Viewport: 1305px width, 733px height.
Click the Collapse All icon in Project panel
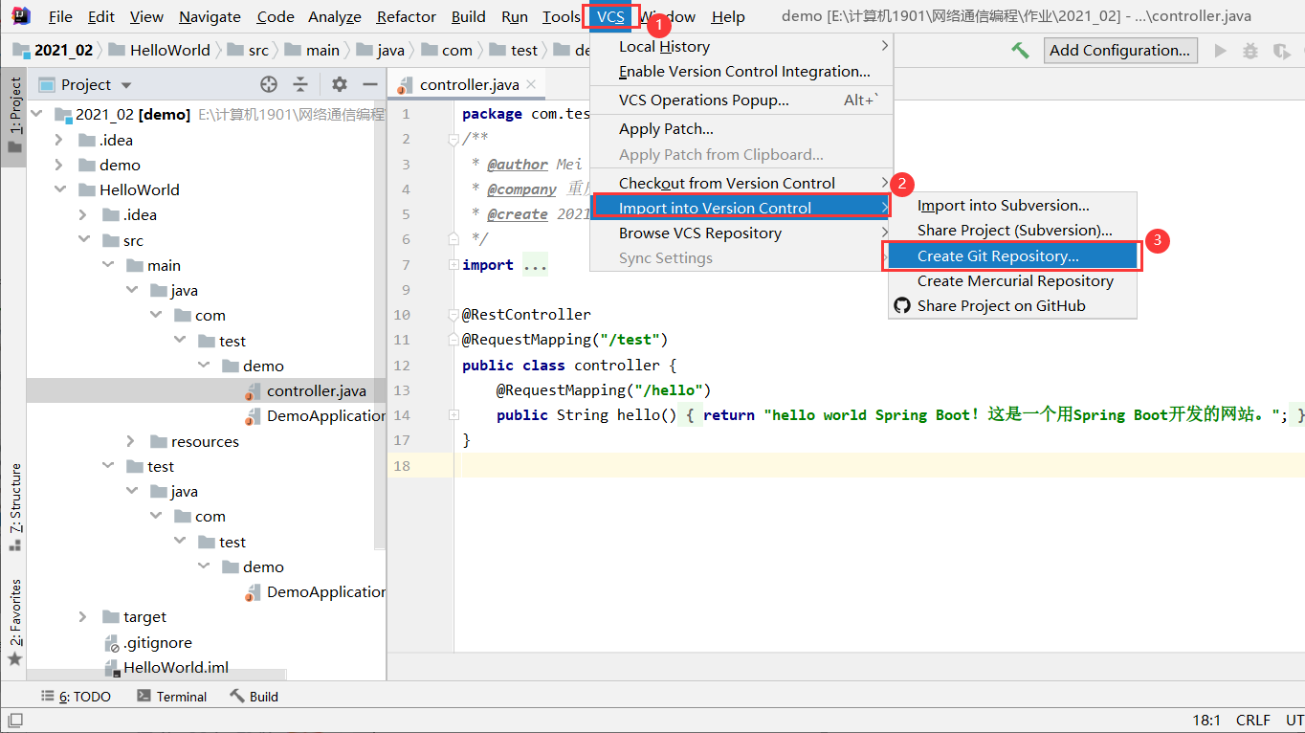[300, 84]
